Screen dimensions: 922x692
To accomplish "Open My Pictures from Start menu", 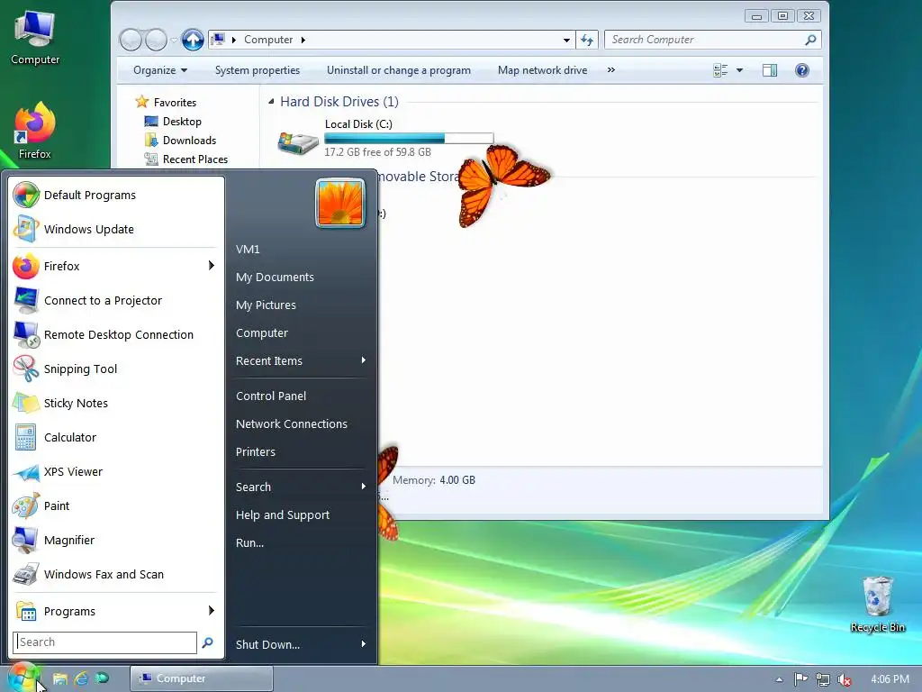I will 266,305.
